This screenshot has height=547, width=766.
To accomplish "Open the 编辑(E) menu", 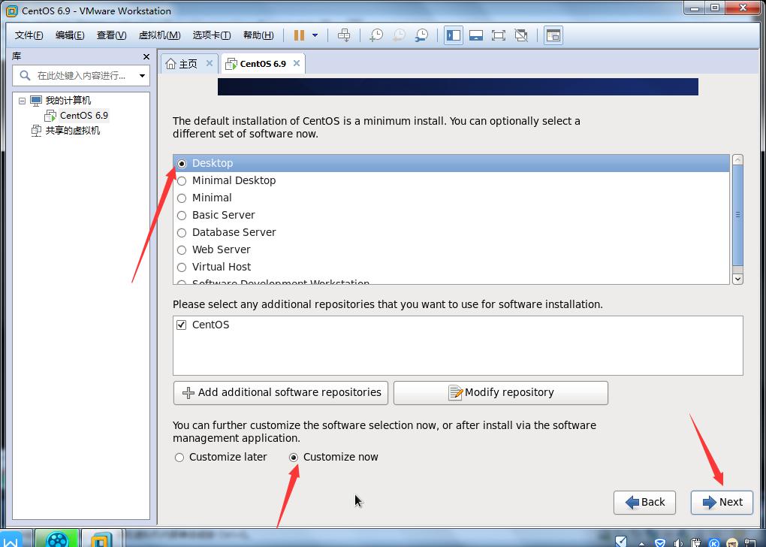I will click(x=70, y=35).
